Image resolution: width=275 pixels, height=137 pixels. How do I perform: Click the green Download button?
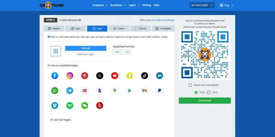point(205,100)
